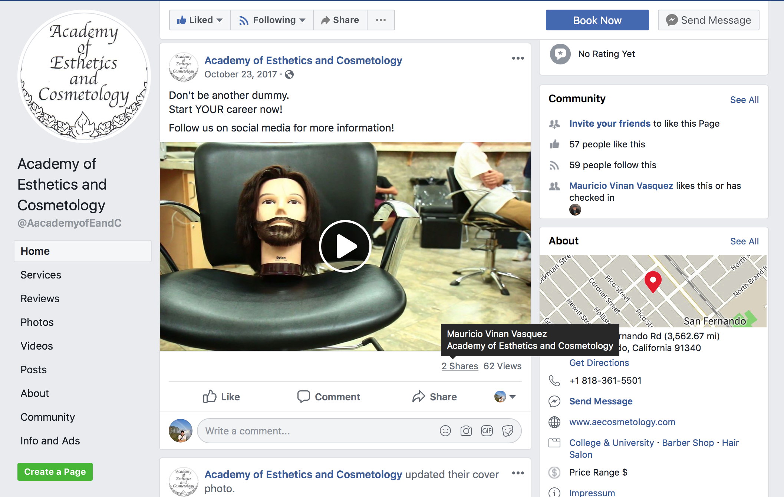Viewport: 784px width, 497px height.
Task: Click the post date October 23, 2017
Action: click(x=240, y=74)
